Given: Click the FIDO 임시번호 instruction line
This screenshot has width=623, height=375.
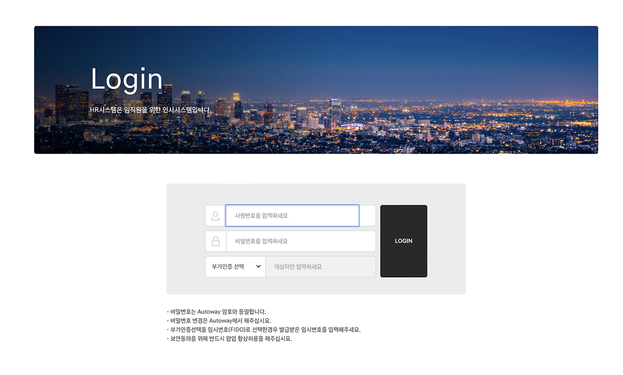Looking at the screenshot, I should 265,329.
